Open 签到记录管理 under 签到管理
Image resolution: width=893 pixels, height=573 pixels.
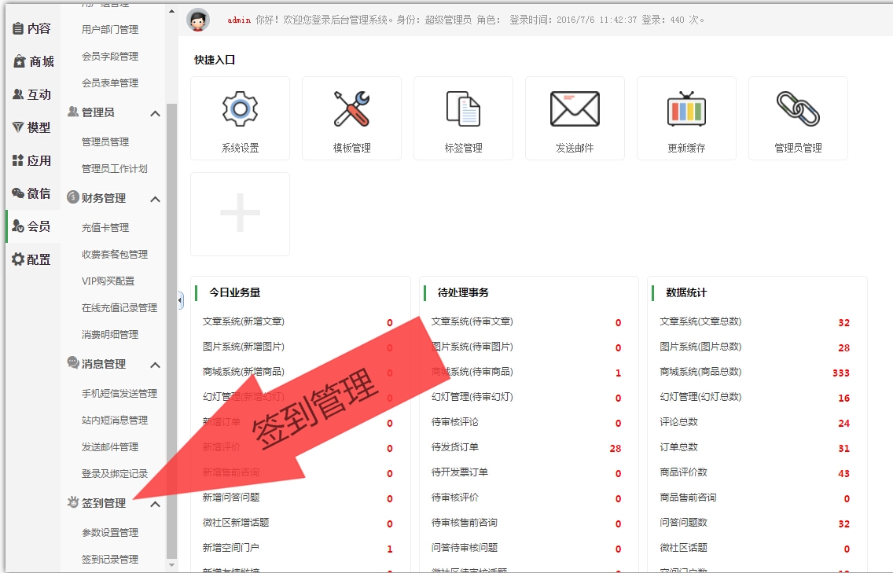110,560
